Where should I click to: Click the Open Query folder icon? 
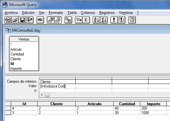click(15, 20)
